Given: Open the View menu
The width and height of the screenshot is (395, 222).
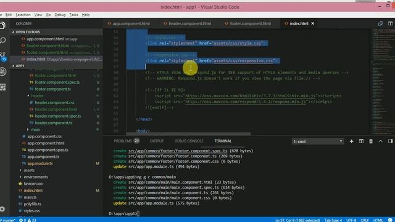Looking at the screenshot, I should (38, 15).
